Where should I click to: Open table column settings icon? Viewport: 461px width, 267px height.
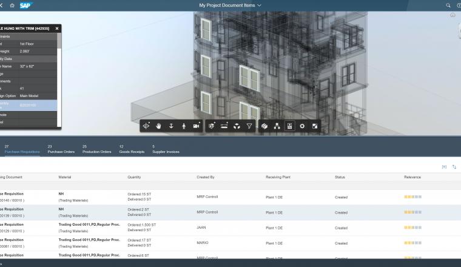(x=444, y=167)
